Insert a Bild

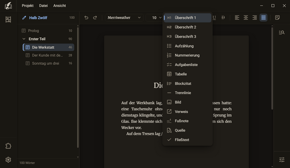[x=187, y=102]
